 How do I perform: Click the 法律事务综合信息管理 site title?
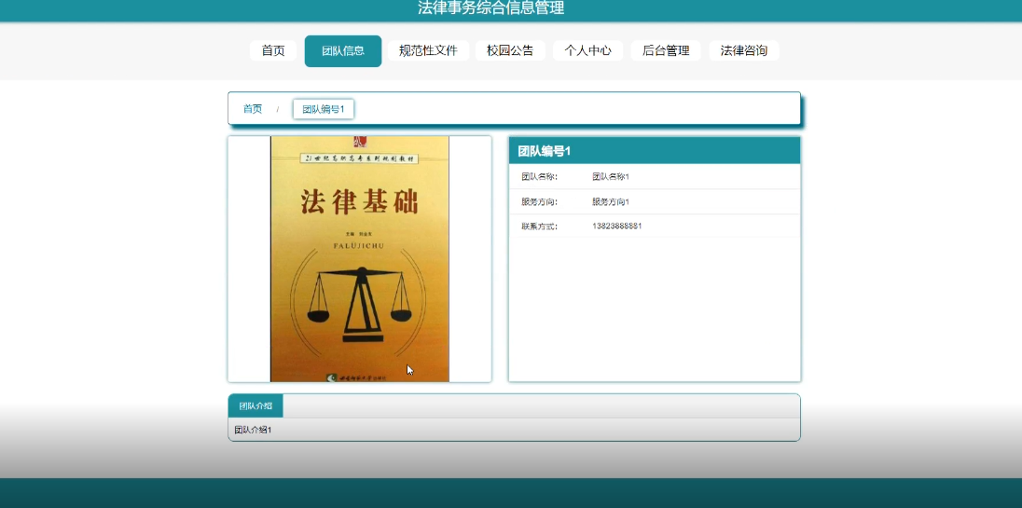[x=490, y=7]
